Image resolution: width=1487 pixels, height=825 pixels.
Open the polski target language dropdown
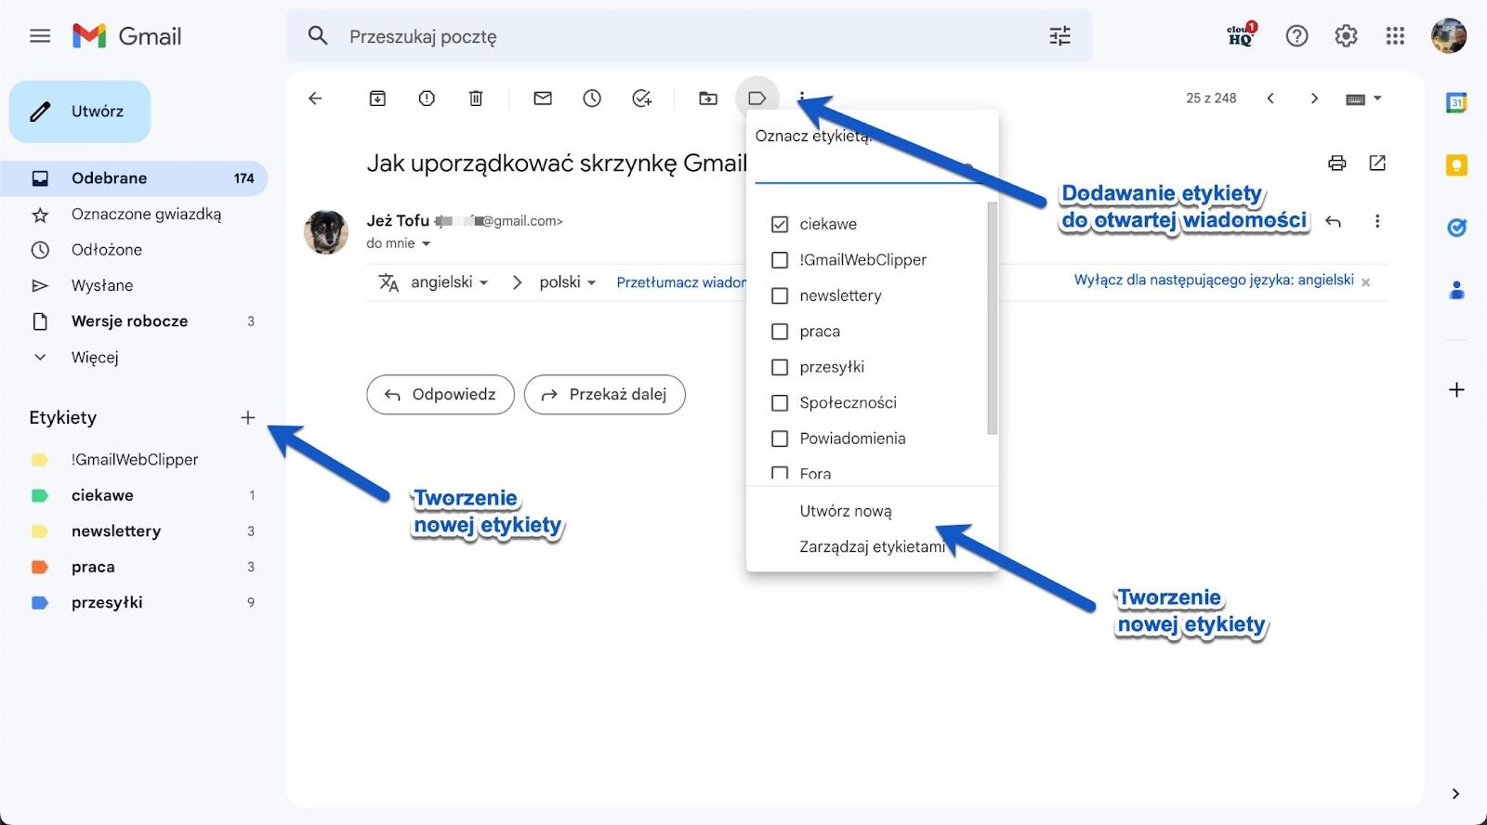[567, 282]
